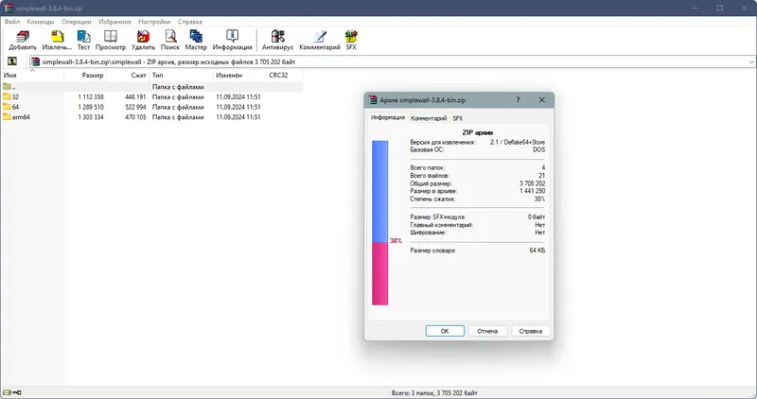This screenshot has width=757, height=399.
Task: Switch to the Комментарий dialog tab
Action: (429, 118)
